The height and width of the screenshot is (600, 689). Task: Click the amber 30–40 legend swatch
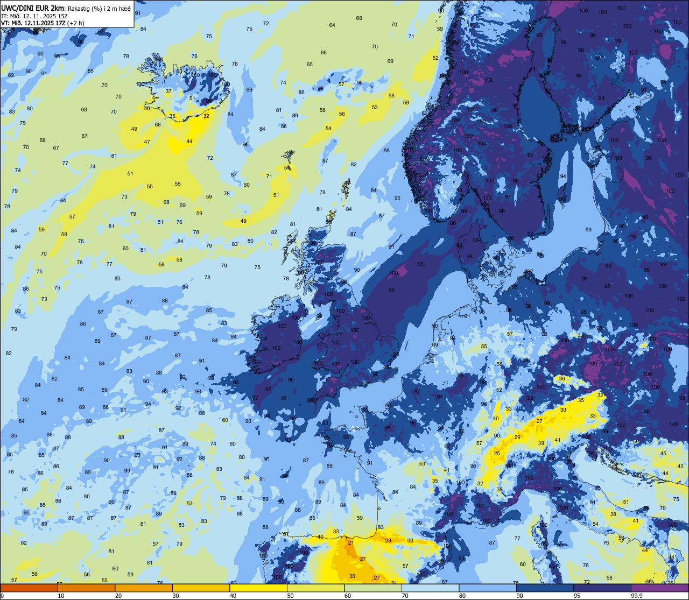(201, 588)
